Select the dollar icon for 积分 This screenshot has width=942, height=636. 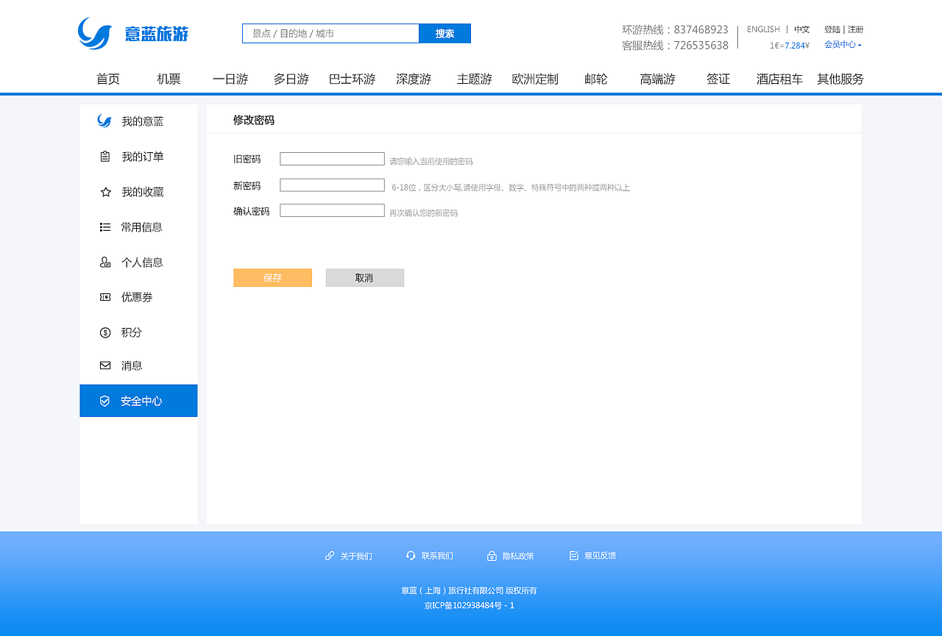pyautogui.click(x=105, y=332)
